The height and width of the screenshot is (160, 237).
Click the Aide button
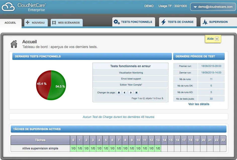coord(213,39)
